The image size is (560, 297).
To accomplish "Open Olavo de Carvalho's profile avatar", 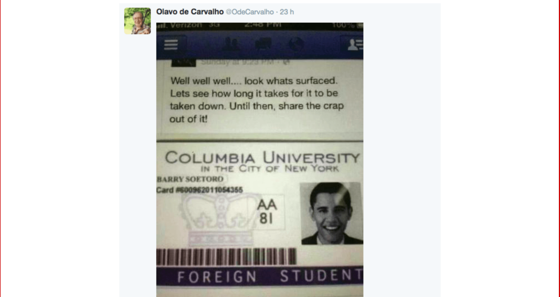I will click(x=138, y=21).
